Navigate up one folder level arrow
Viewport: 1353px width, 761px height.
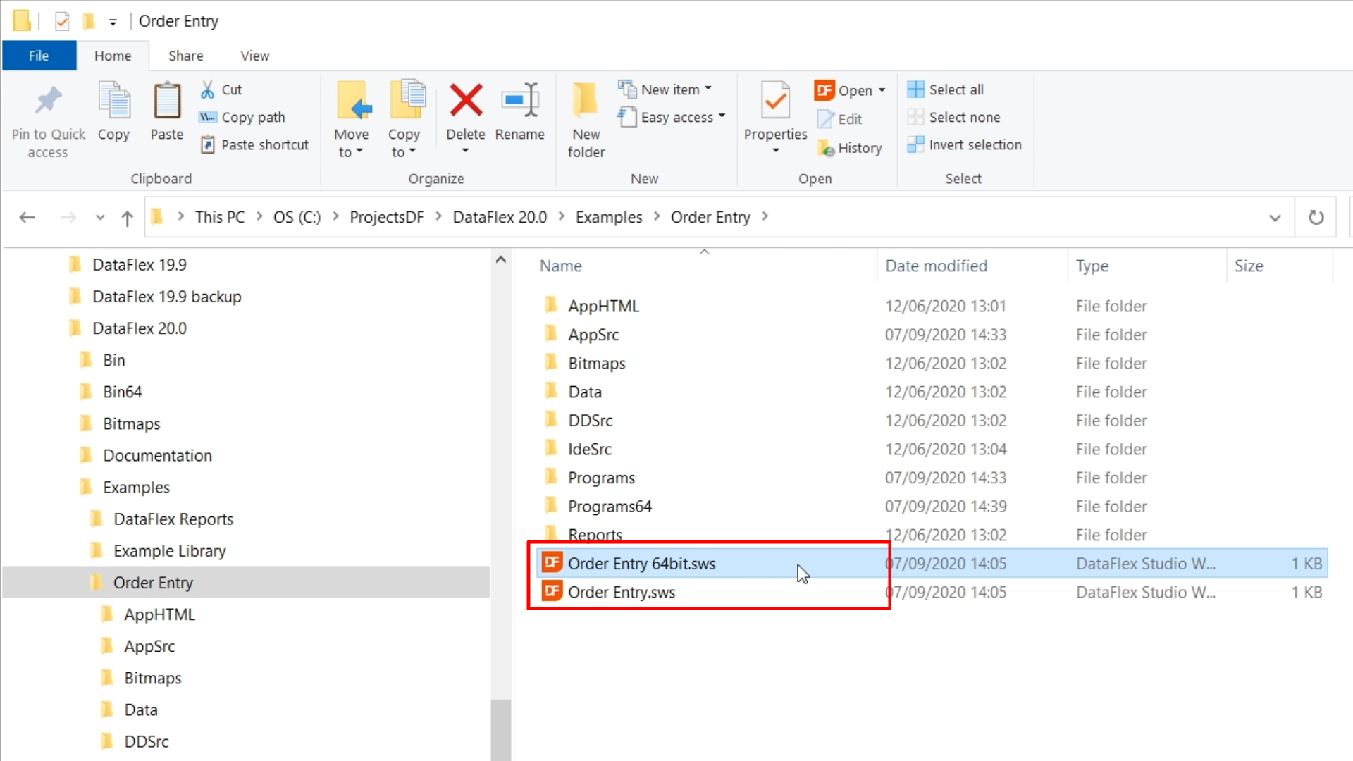[x=127, y=218]
